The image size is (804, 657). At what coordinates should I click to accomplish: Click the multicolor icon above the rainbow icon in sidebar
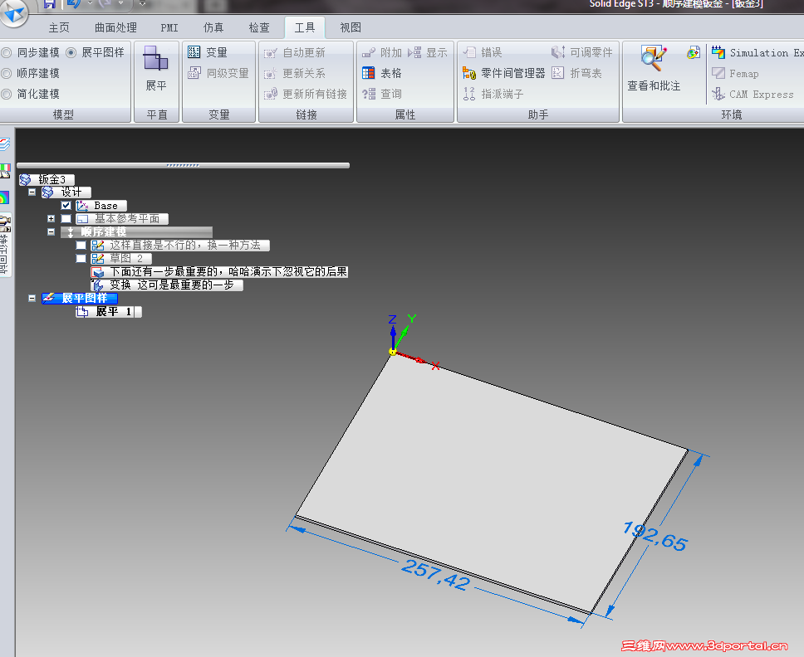[5, 171]
